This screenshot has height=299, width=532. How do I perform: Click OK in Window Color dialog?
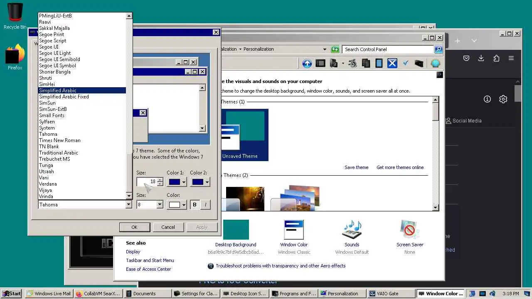(134, 227)
